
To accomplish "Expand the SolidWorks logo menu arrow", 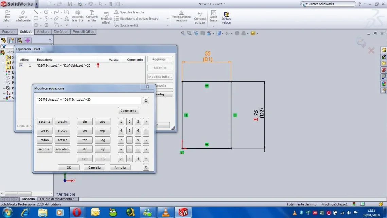I will point(37,4).
